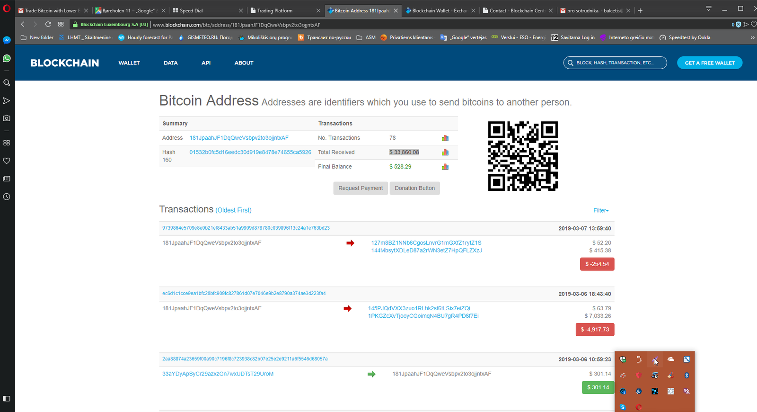Toggle the ad blocker shield in address bar
Screen dimensions: 757x412
click(737, 24)
